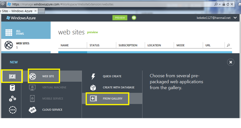This screenshot has height=128, width=241.
Task: Click the Web Sites globe icon in sidebar
Action: 8,45
